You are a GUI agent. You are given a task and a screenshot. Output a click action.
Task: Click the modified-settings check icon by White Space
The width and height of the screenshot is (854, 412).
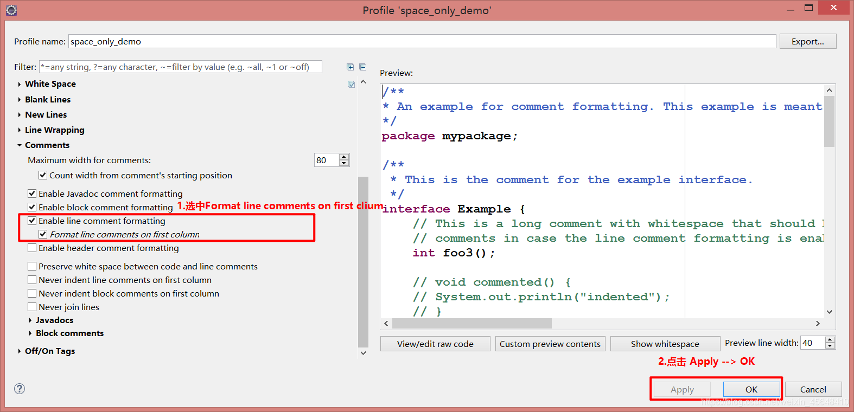tap(351, 84)
